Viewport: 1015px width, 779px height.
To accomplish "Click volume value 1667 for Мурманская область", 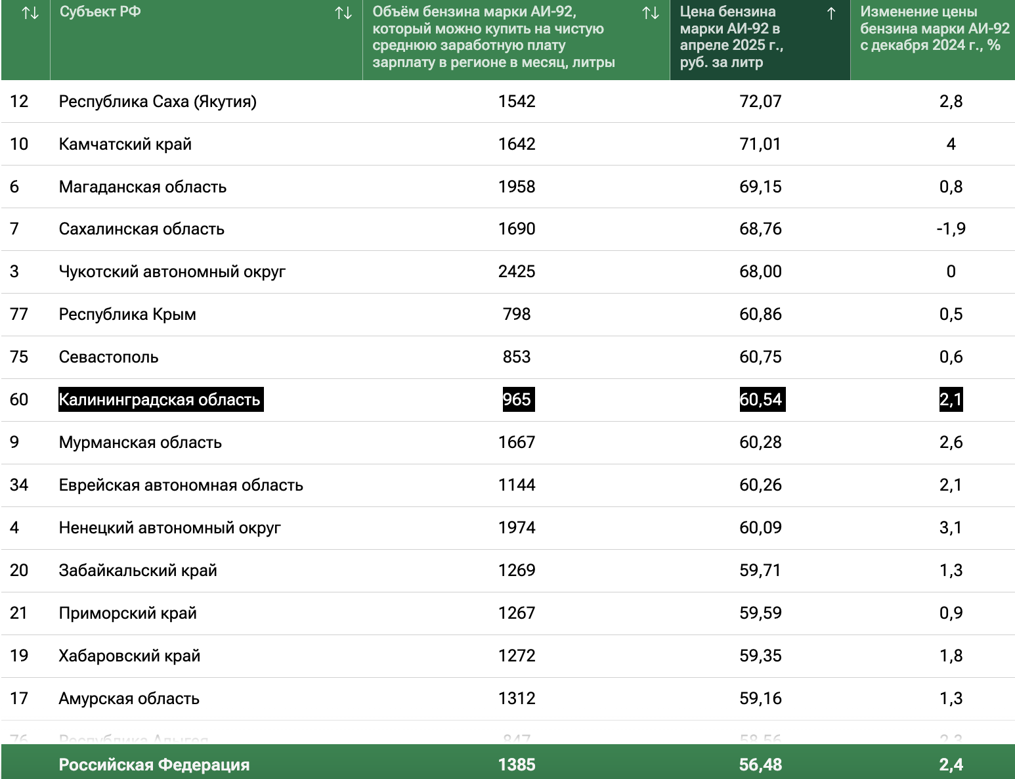I will (x=517, y=443).
